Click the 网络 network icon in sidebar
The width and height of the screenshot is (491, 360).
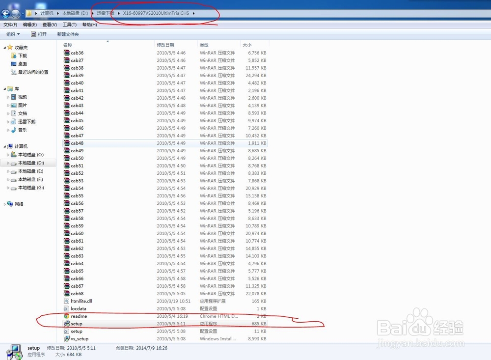pyautogui.click(x=10, y=204)
